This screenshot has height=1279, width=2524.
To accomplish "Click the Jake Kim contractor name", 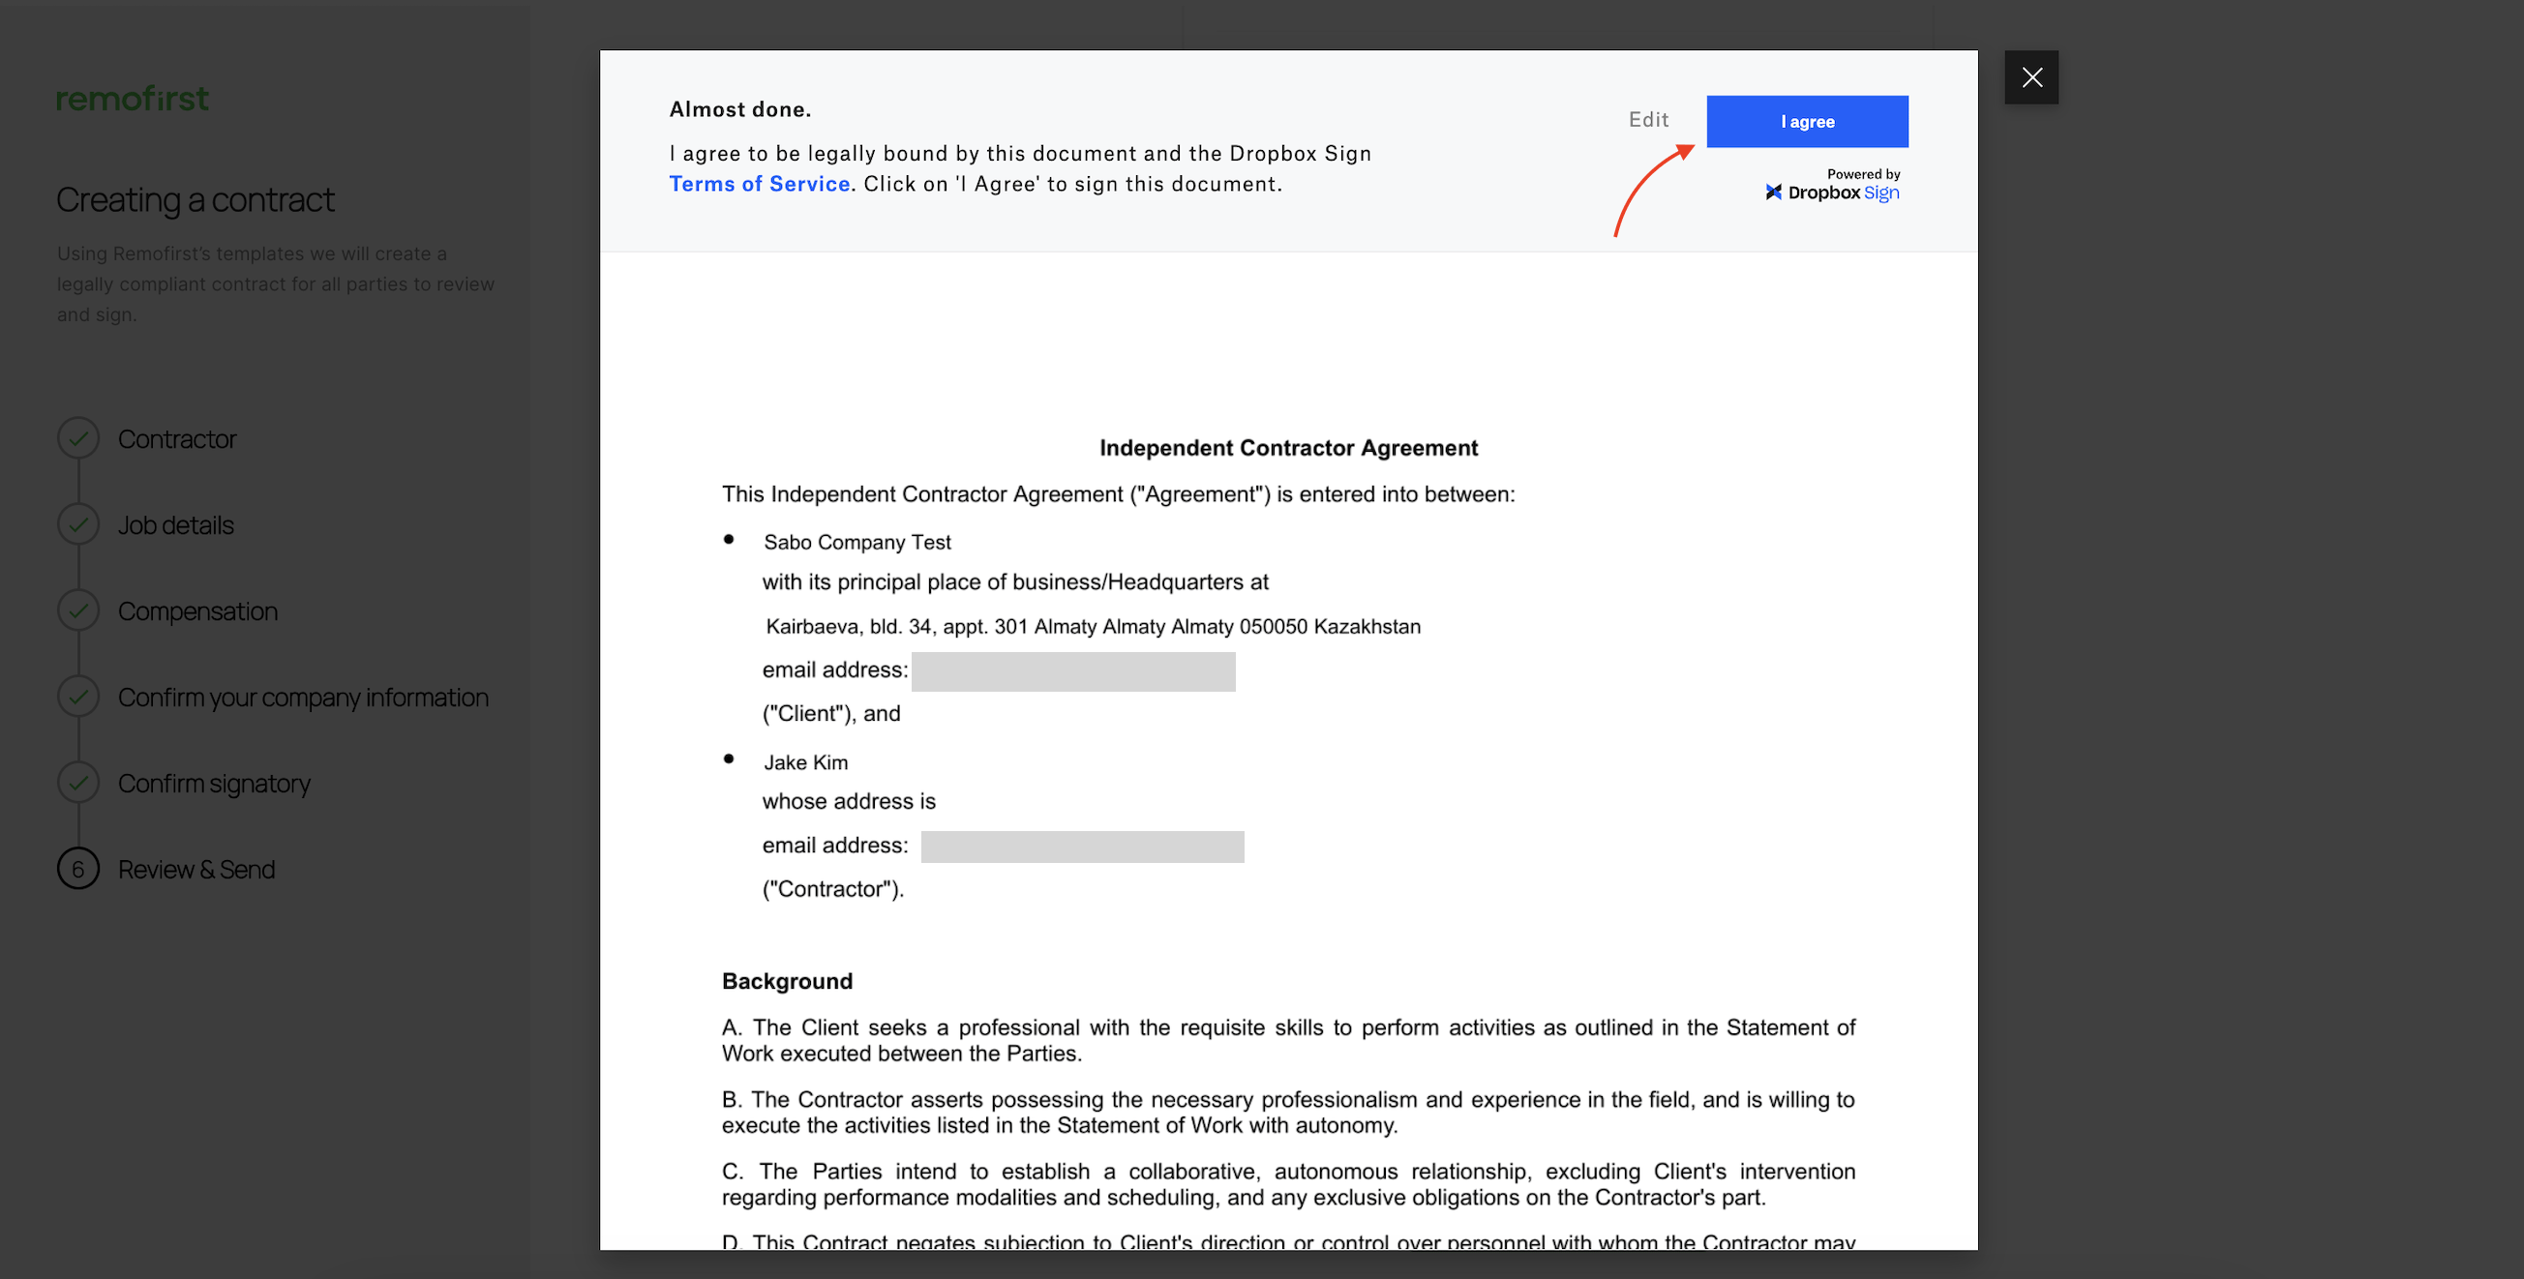I will [x=806, y=763].
